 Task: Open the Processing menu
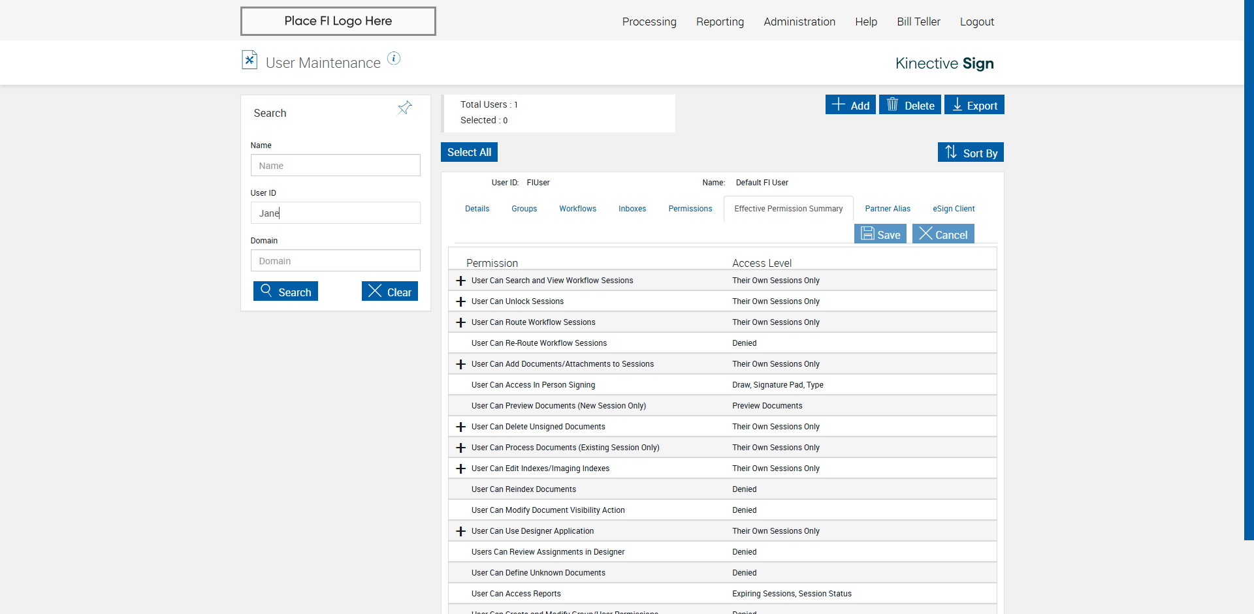tap(649, 22)
